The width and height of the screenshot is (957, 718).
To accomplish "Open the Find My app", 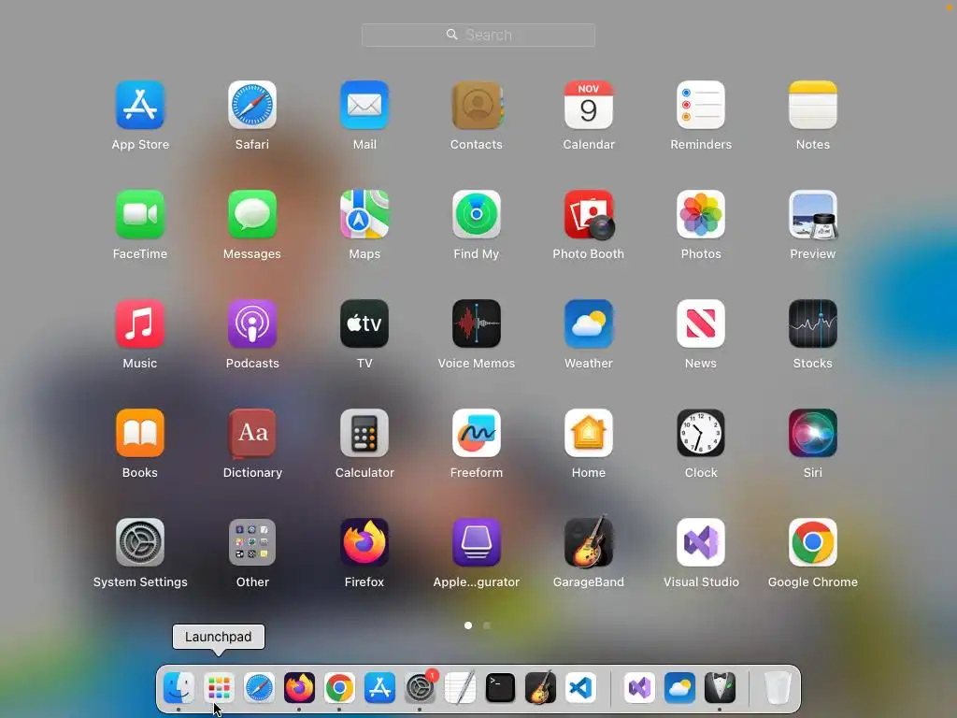I will coord(477,214).
